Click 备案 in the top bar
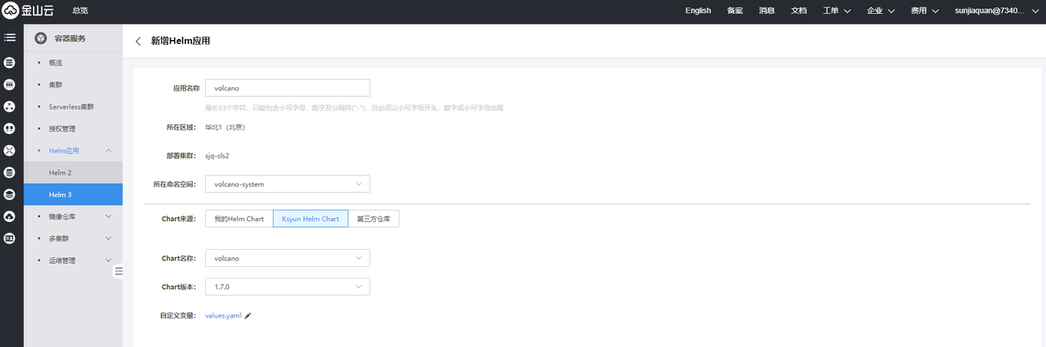The image size is (1046, 347). tap(735, 11)
